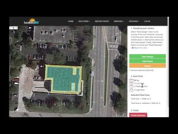Go to the Home page
The width and height of the screenshot is (178, 134).
coord(71,21)
